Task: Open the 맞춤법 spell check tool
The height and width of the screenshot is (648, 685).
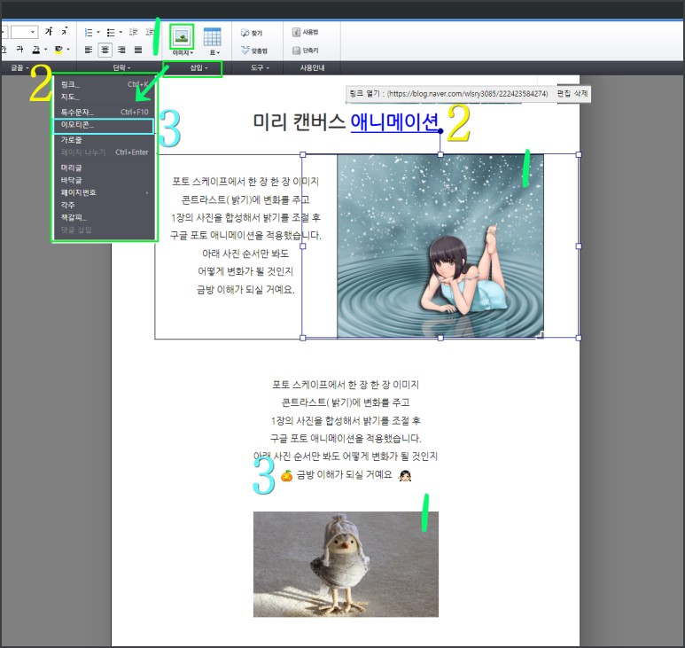Action: coord(254,51)
